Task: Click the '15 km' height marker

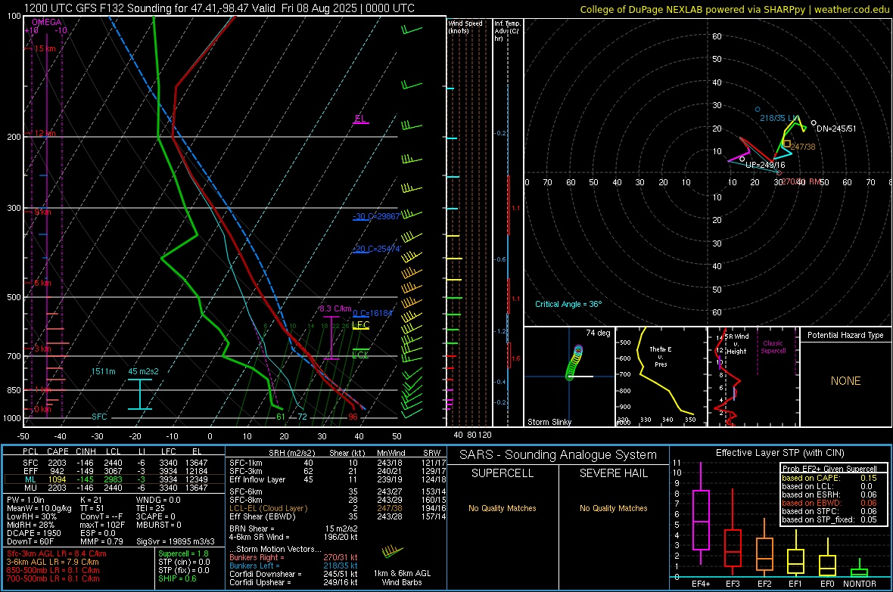Action: tap(45, 48)
